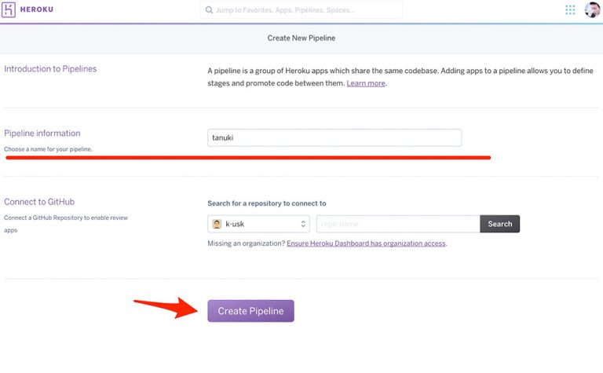603x373 pixels.
Task: Click the magnifier icon in the search bar
Action: tap(209, 10)
